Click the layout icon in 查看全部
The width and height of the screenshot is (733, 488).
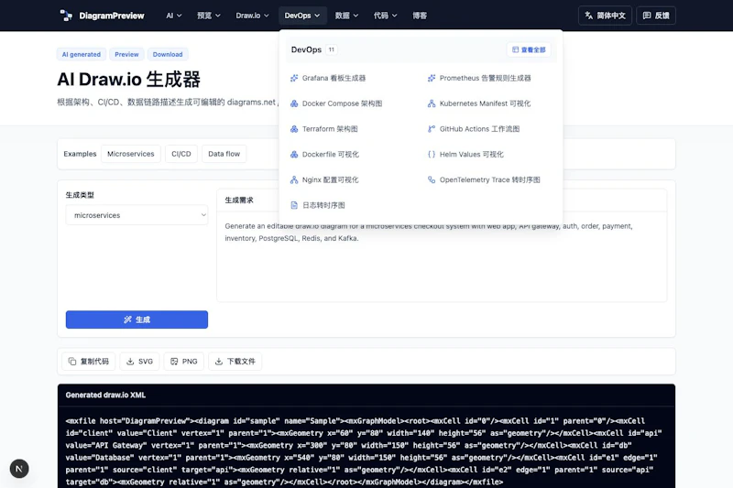(515, 49)
